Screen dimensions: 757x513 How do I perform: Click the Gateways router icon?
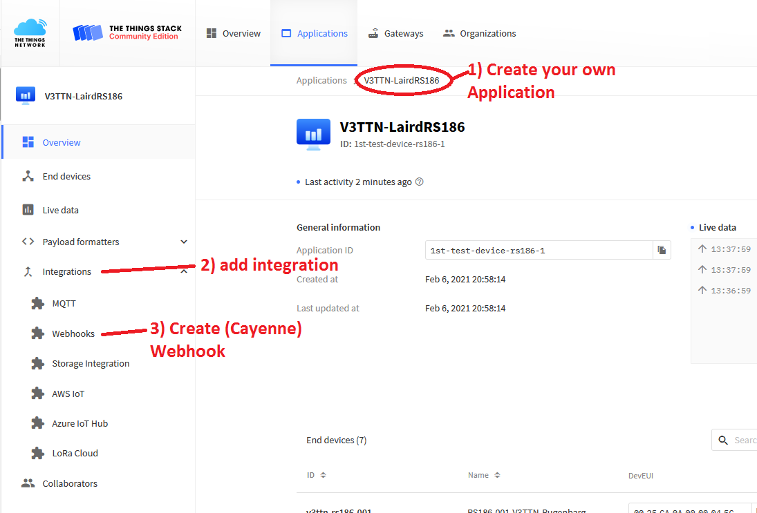click(373, 33)
